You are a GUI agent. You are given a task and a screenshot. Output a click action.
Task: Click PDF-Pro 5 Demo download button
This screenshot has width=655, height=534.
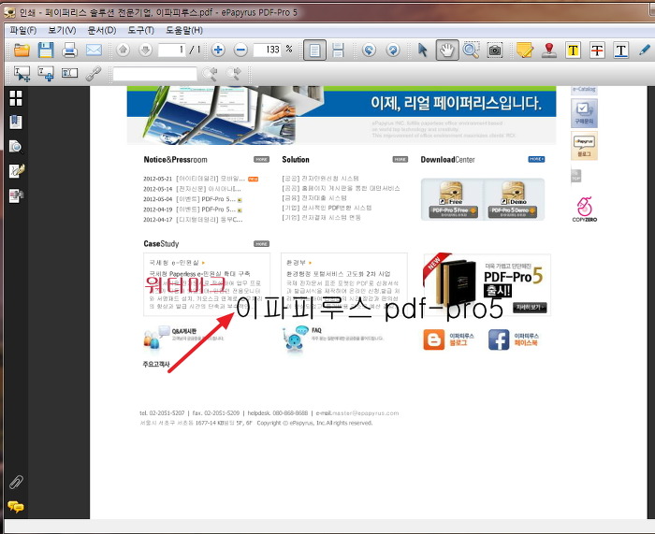(x=513, y=210)
